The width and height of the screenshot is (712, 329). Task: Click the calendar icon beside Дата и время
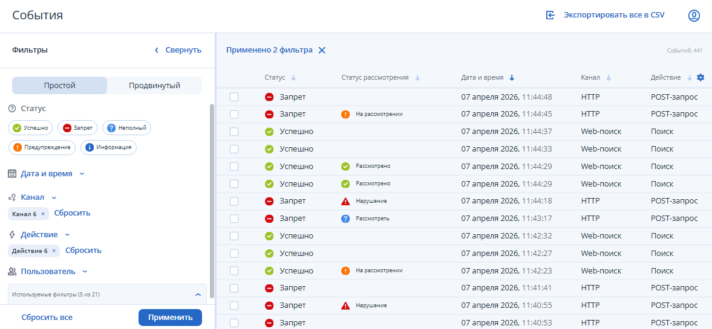coord(12,174)
